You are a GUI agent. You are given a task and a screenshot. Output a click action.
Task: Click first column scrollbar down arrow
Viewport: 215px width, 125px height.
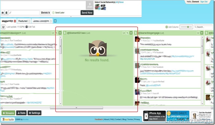(61, 104)
